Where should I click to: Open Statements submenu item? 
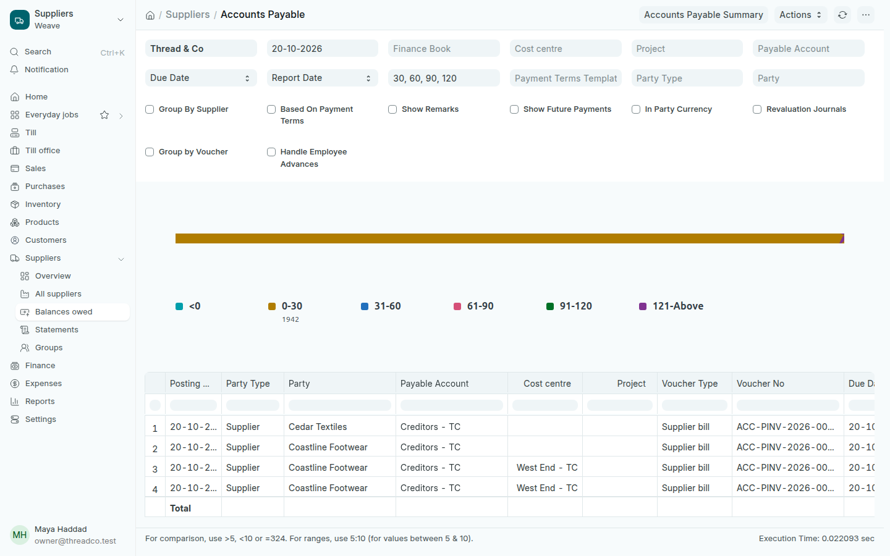point(56,330)
